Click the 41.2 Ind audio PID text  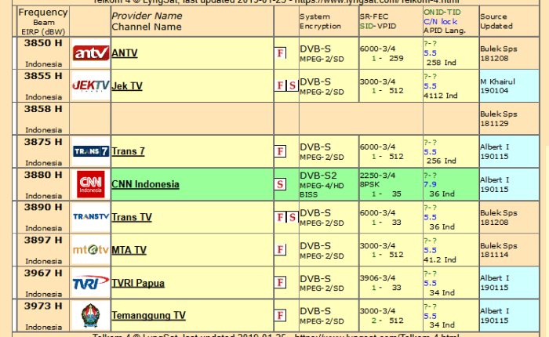[x=440, y=259]
